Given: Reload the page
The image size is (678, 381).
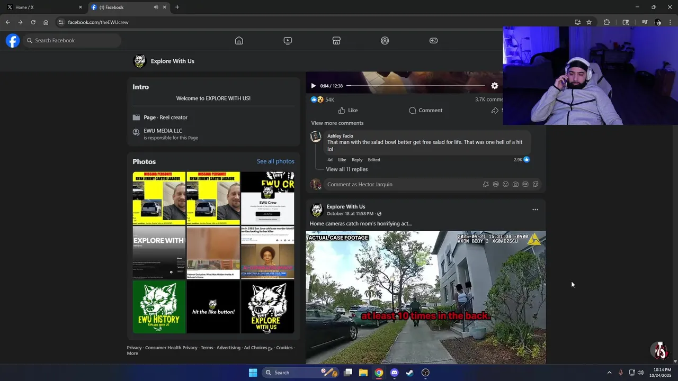Looking at the screenshot, I should coord(33,22).
